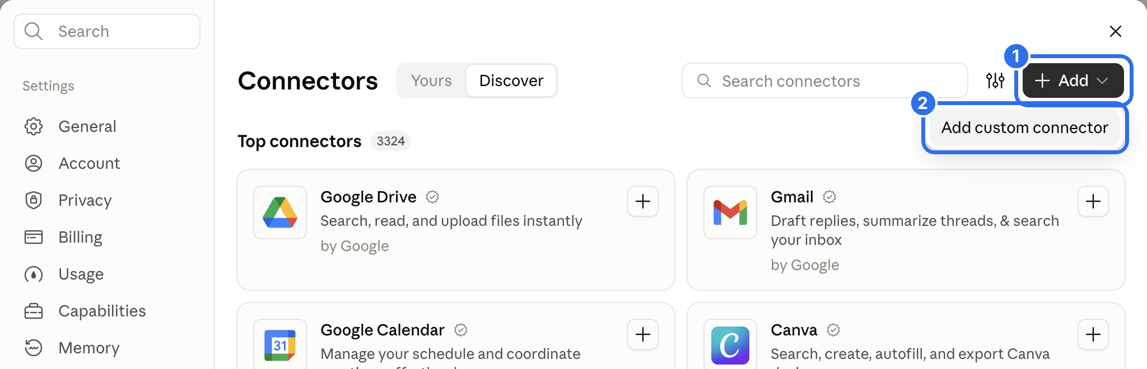Screen dimensions: 1147x369
Task: Click the Gmail envelope logo
Action: pos(730,212)
